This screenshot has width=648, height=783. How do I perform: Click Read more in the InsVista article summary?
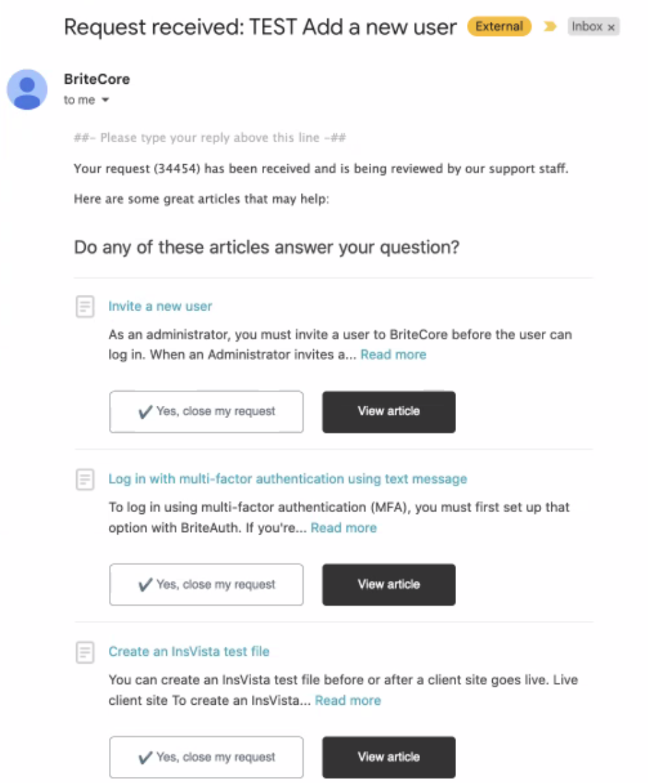click(348, 701)
